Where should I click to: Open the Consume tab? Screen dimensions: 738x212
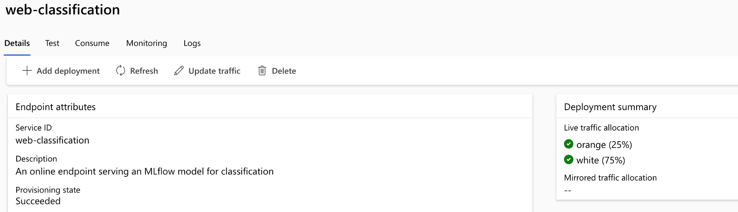(x=92, y=43)
